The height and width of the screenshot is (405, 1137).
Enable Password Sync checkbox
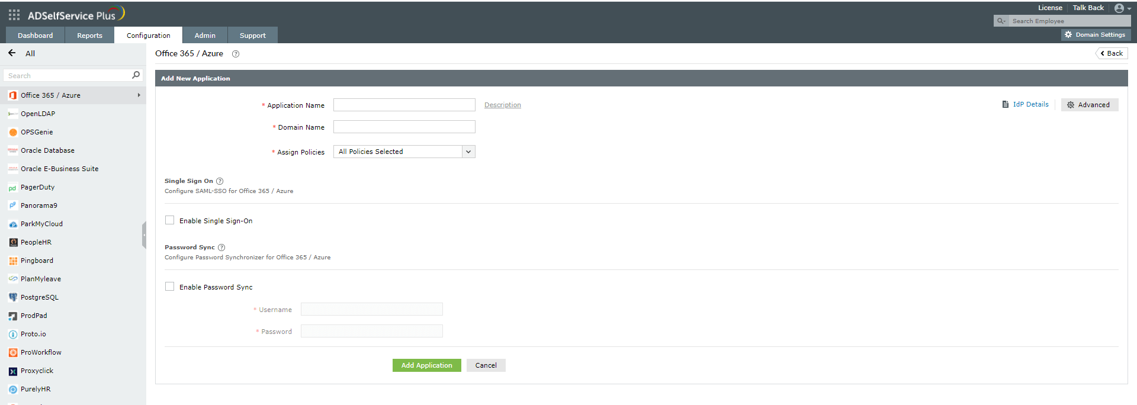pyautogui.click(x=170, y=287)
